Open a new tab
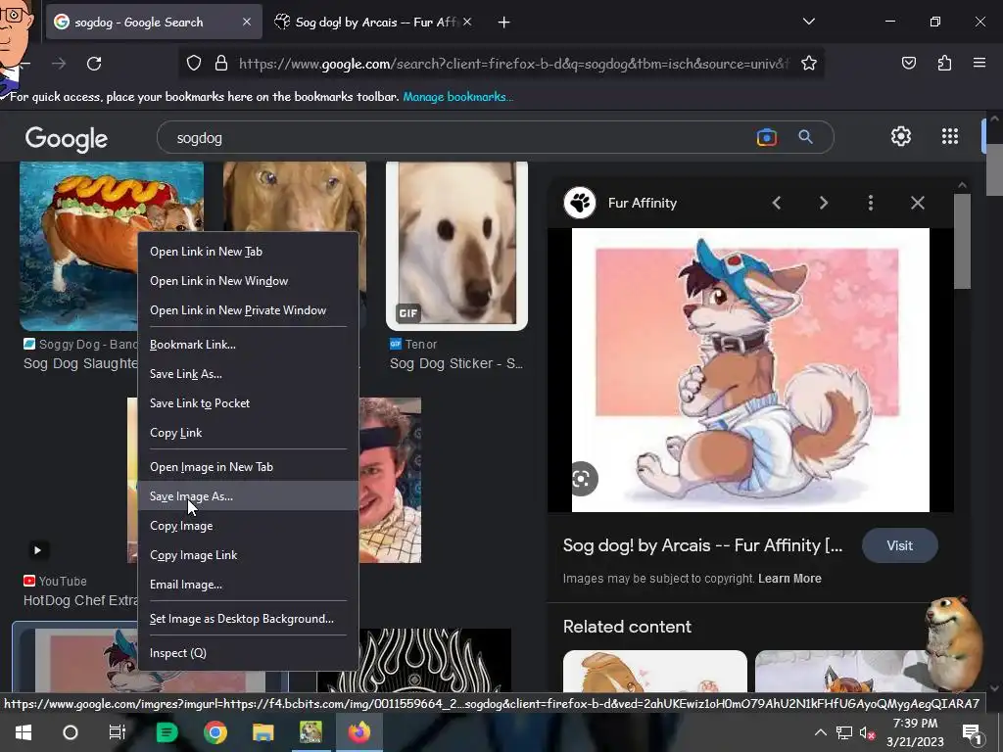1003x752 pixels. 504,23
